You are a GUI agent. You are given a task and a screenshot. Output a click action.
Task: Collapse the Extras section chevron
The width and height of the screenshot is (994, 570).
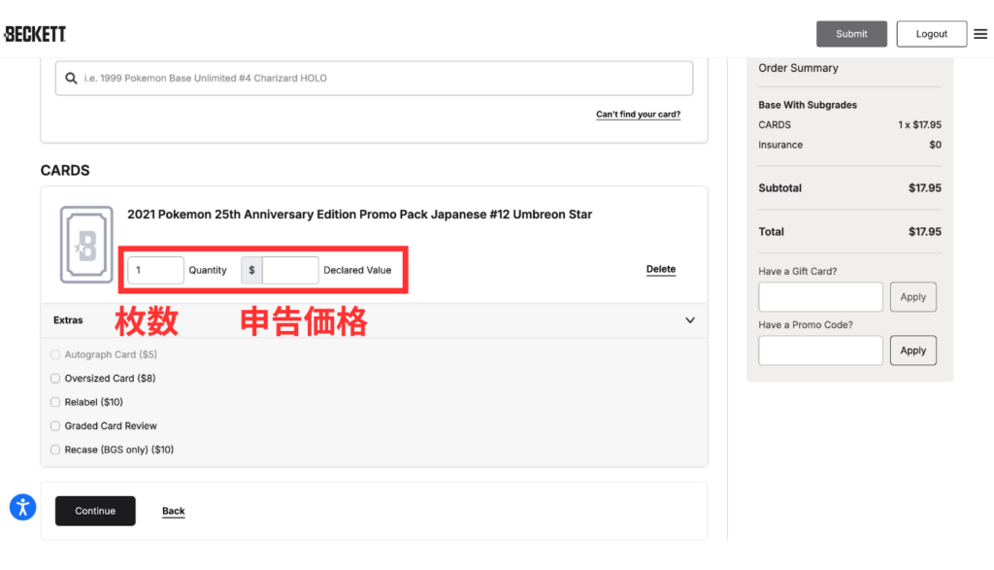tap(690, 320)
